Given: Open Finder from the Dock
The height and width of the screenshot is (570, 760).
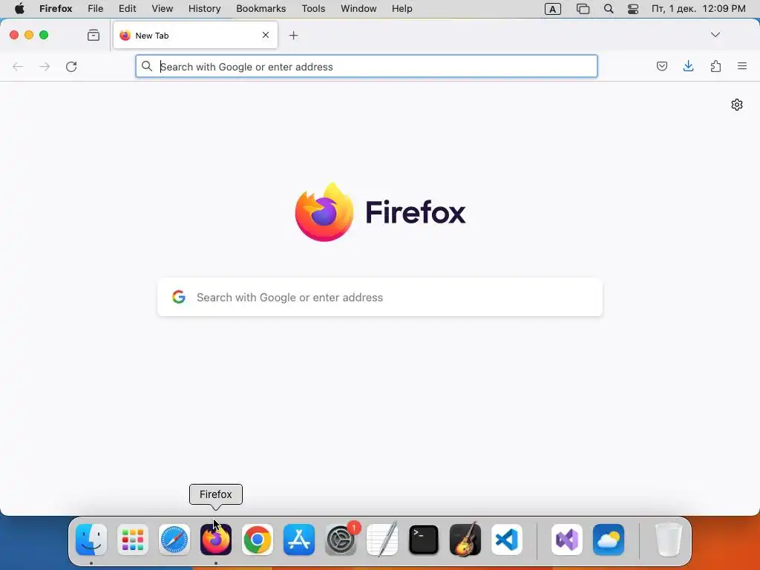Looking at the screenshot, I should click(91, 539).
